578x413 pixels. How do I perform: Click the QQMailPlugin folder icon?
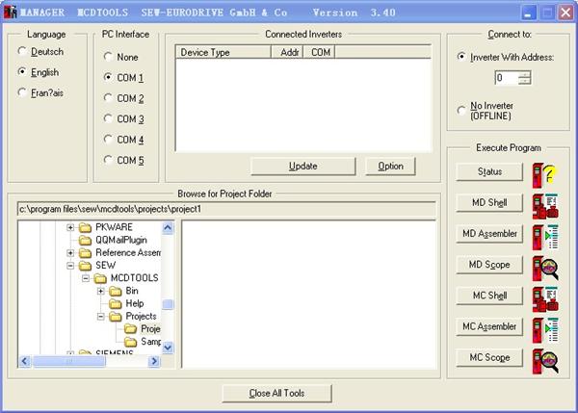[85, 241]
